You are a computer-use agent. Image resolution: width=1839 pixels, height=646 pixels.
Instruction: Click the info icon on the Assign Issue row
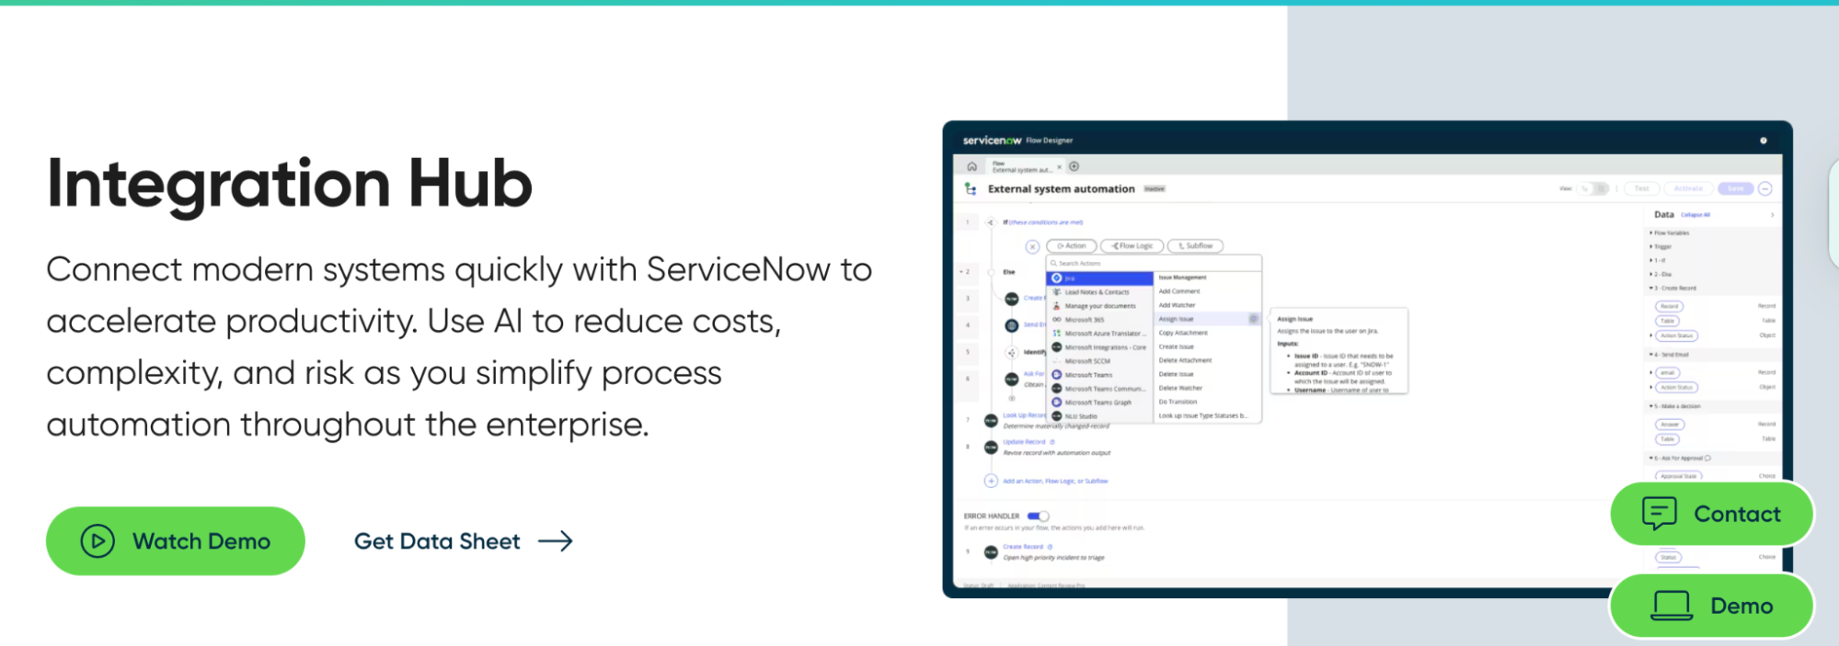click(x=1253, y=319)
